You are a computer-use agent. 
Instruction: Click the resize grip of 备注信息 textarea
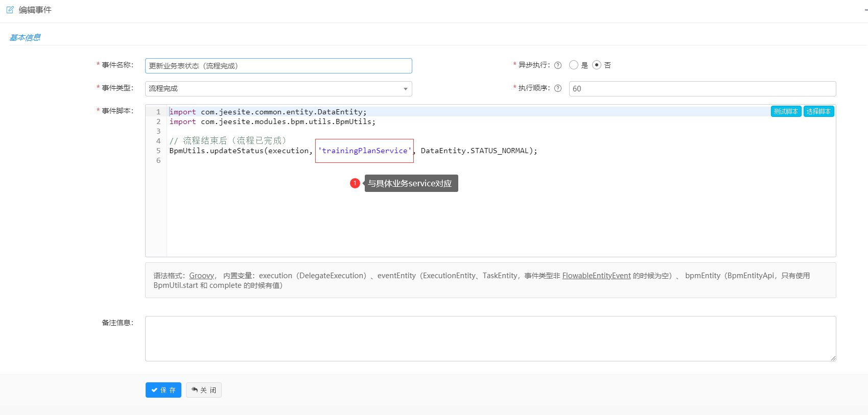(833, 358)
